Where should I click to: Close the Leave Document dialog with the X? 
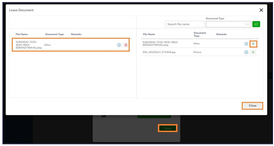(261, 10)
